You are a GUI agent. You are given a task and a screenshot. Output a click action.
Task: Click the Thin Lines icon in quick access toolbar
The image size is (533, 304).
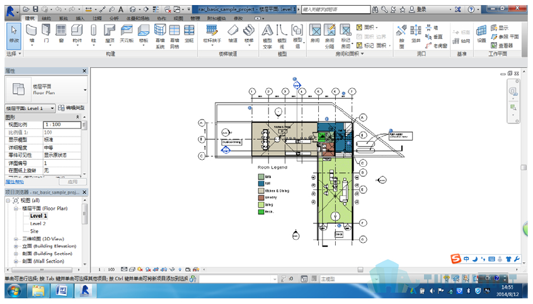(156, 9)
